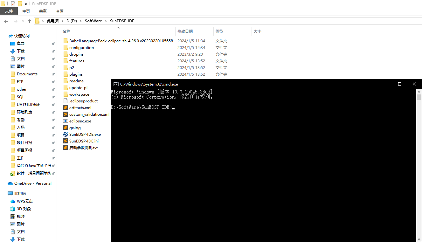The height and width of the screenshot is (242, 422).
Task: Click SunEDSP-IDE in the address breadcrumb
Action: pyautogui.click(x=122, y=21)
